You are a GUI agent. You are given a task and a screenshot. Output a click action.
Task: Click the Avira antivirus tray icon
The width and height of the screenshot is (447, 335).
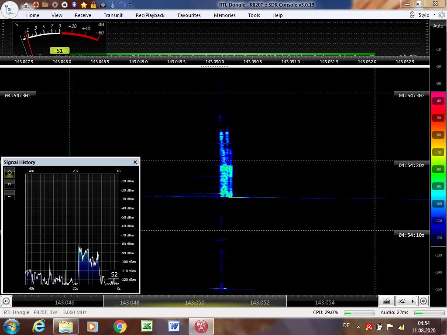tap(369, 327)
